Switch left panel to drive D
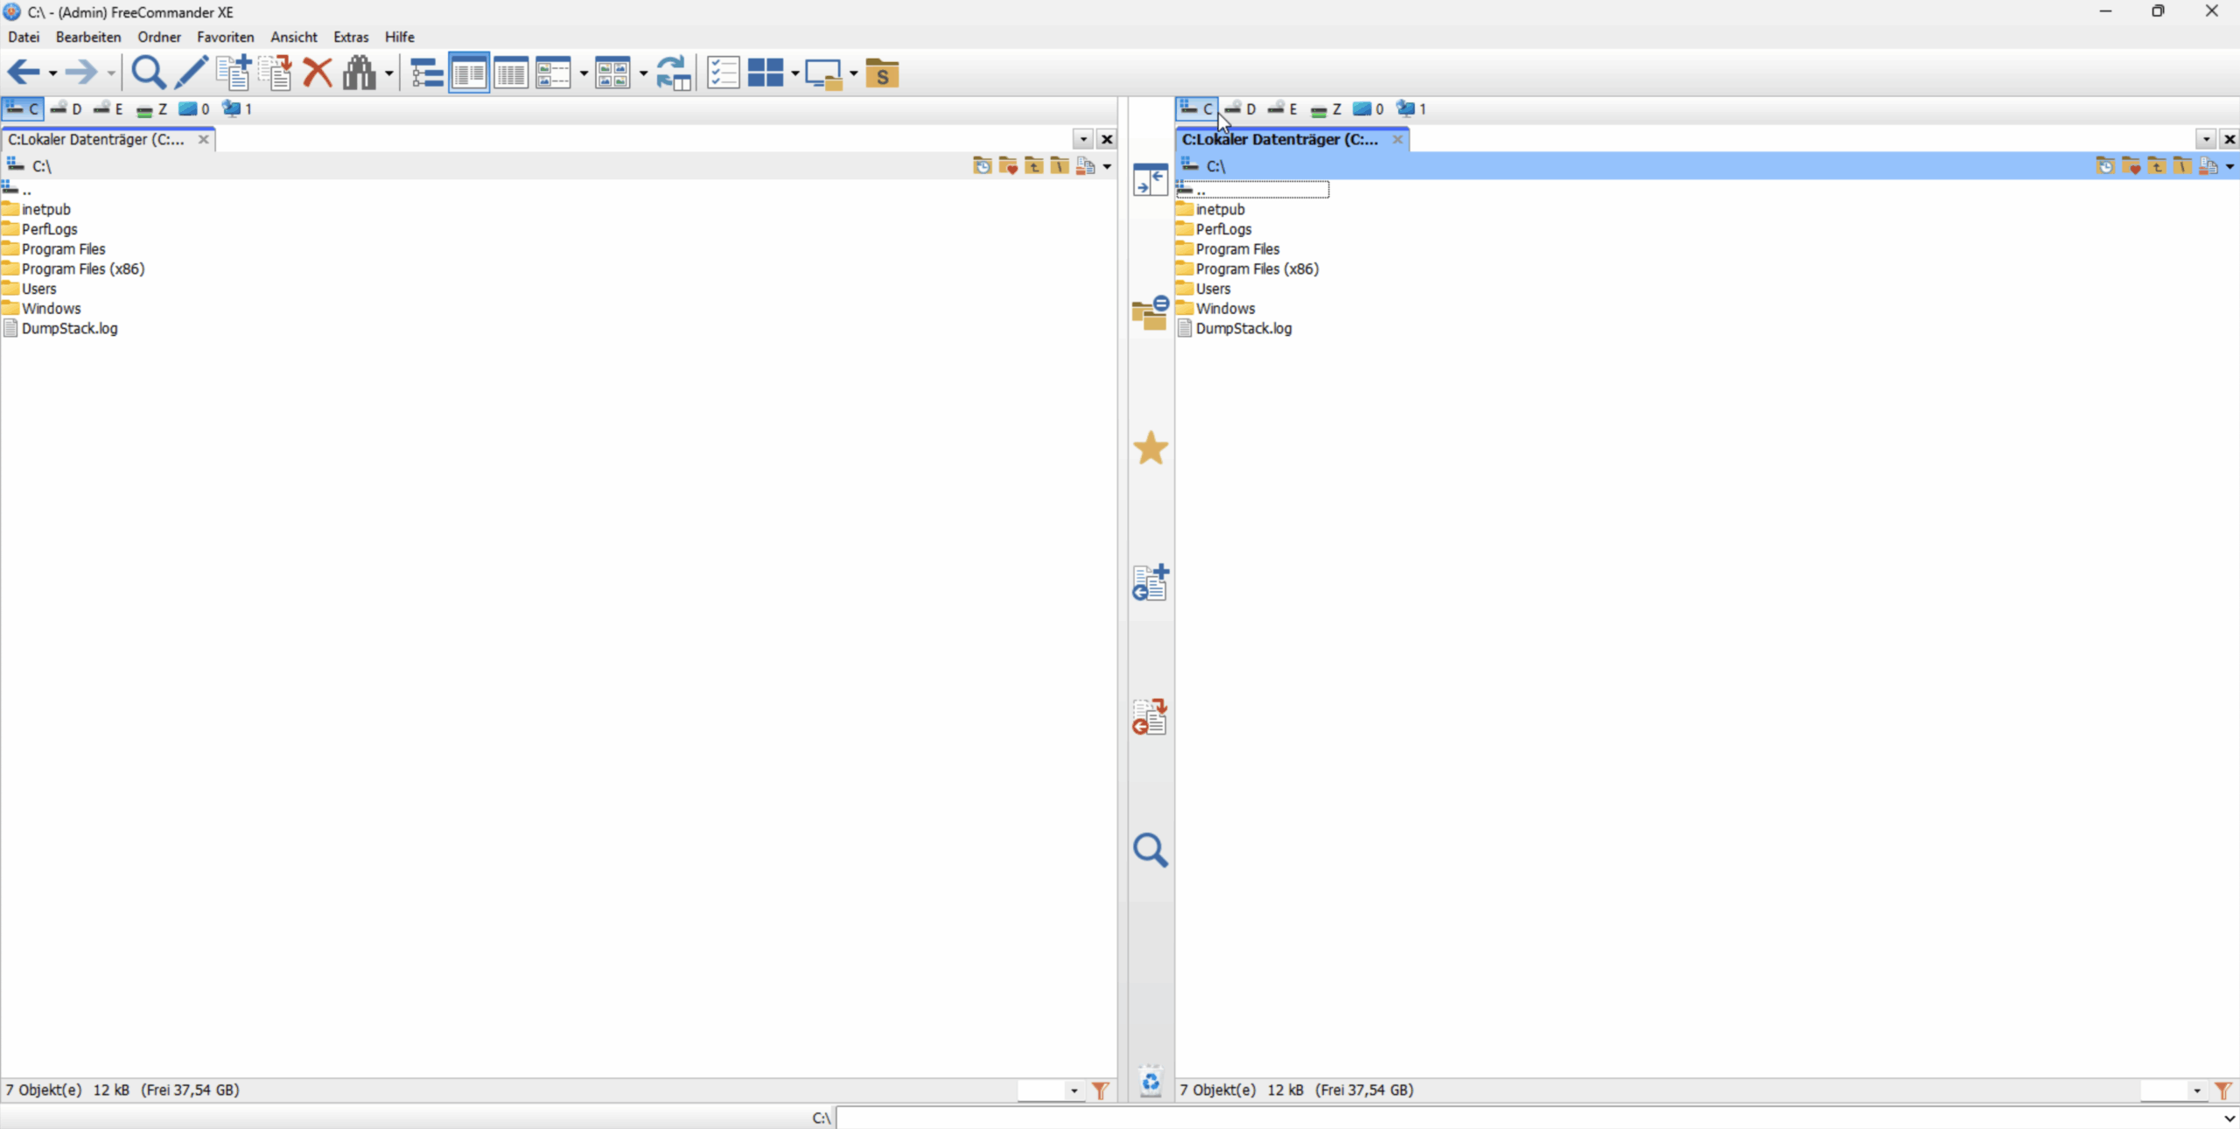 tap(66, 108)
